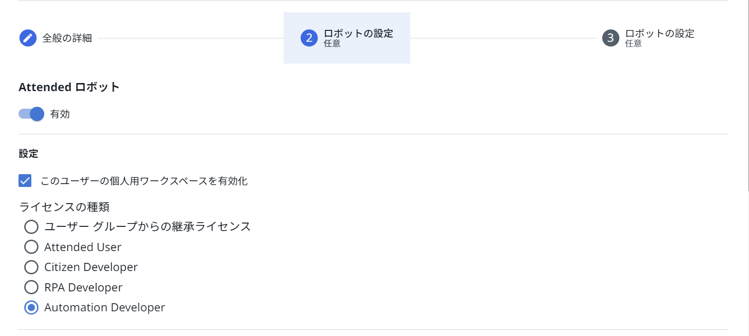This screenshot has width=749, height=336.
Task: Disable the Attended ロボット toggle switch
Action: (31, 114)
